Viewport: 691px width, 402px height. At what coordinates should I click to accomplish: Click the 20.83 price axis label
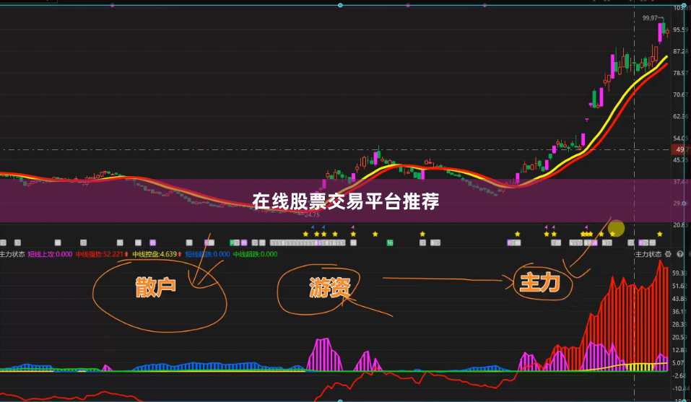click(681, 225)
